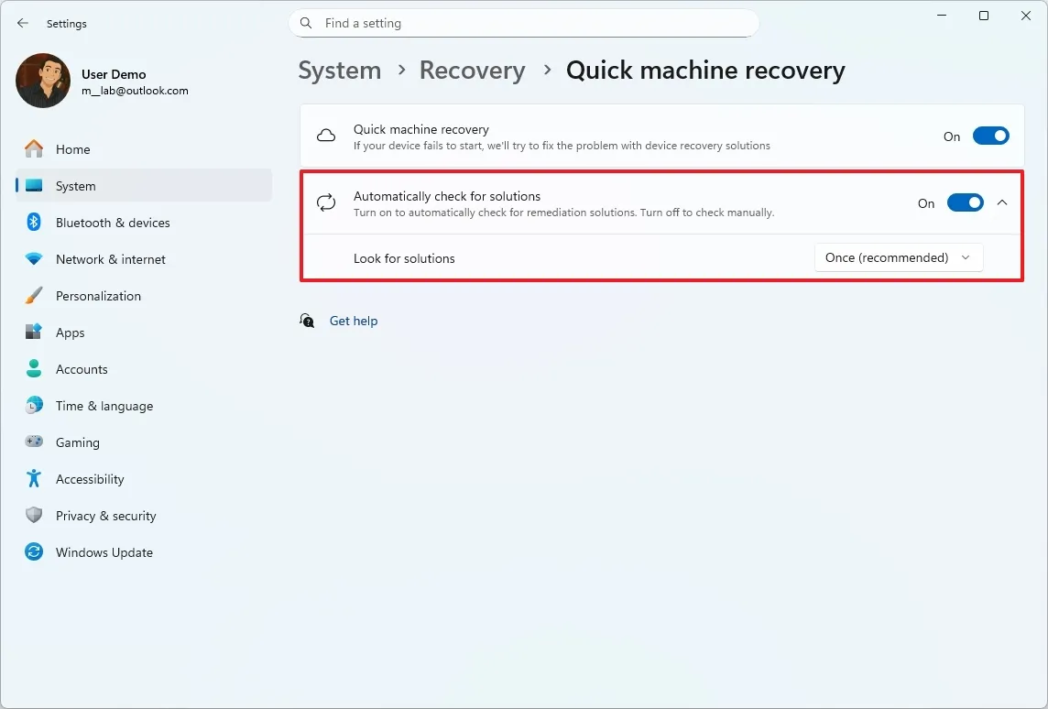
Task: Click the Privacy & security shield icon
Action: point(33,516)
